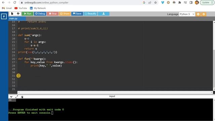Image resolution: width=215 pixels, height=121 pixels.
Task: Open the My Network bookmark
Action: click(x=38, y=8)
